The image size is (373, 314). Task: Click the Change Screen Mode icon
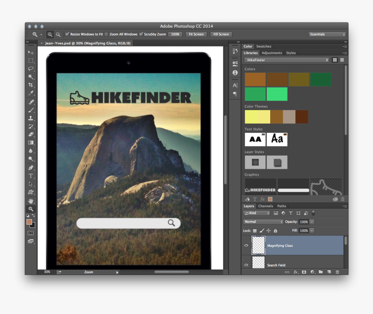click(31, 241)
